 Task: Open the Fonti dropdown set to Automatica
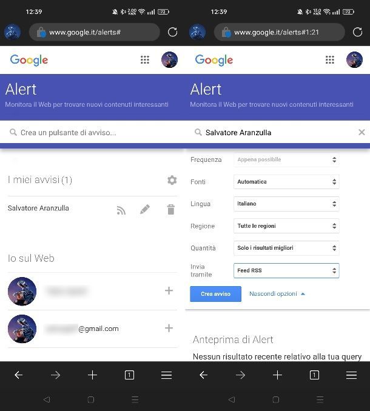[x=286, y=182]
